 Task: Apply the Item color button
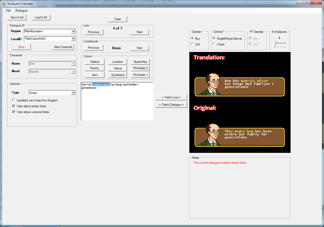(95, 75)
